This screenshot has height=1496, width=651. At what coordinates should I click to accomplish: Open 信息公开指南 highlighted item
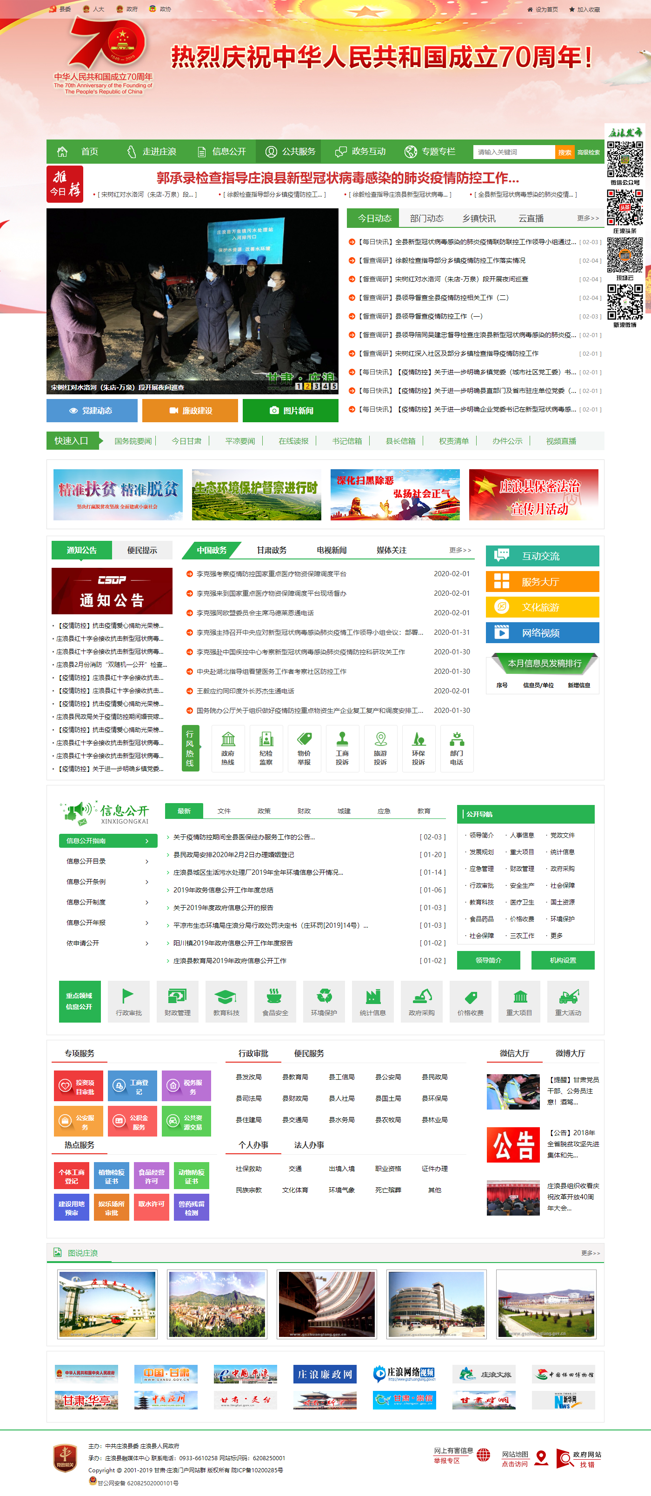coord(108,841)
